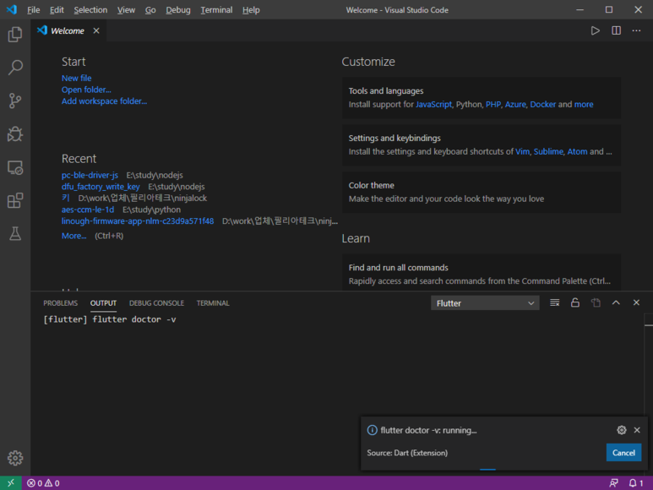653x490 pixels.
Task: Click the Open folder link
Action: click(x=86, y=90)
